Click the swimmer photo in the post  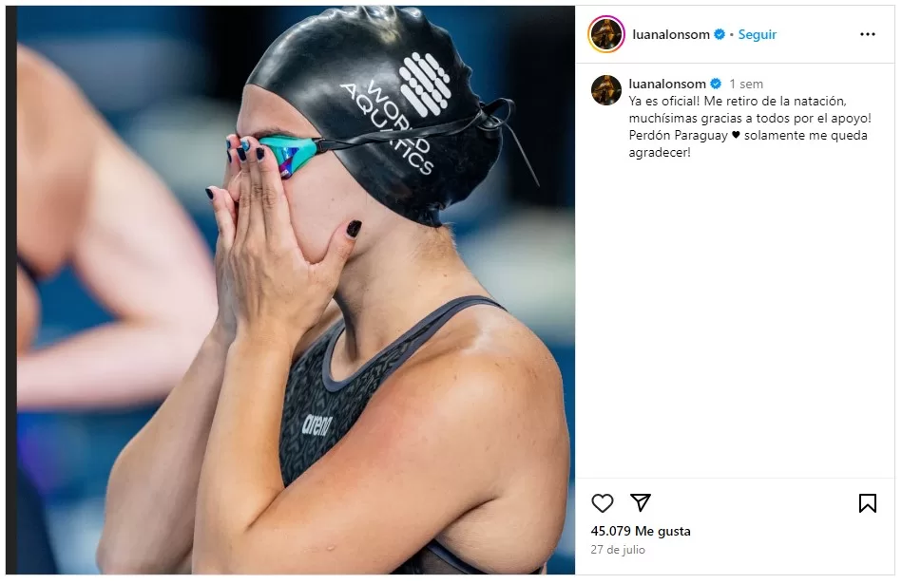[x=290, y=290]
